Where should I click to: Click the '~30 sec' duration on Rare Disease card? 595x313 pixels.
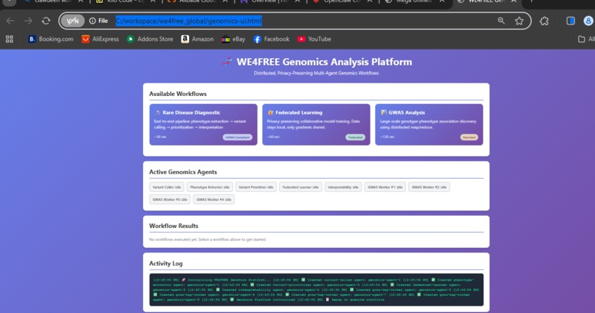160,137
